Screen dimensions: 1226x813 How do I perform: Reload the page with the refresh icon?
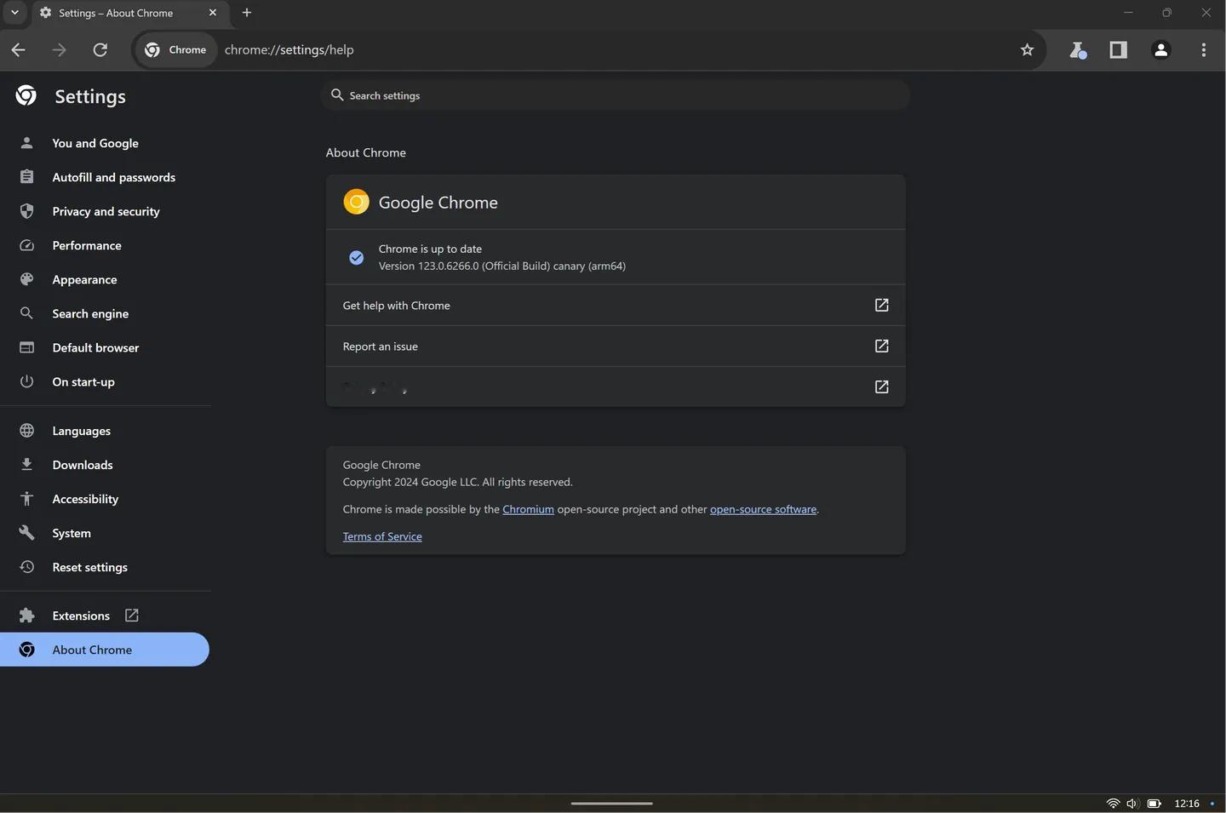pyautogui.click(x=100, y=50)
